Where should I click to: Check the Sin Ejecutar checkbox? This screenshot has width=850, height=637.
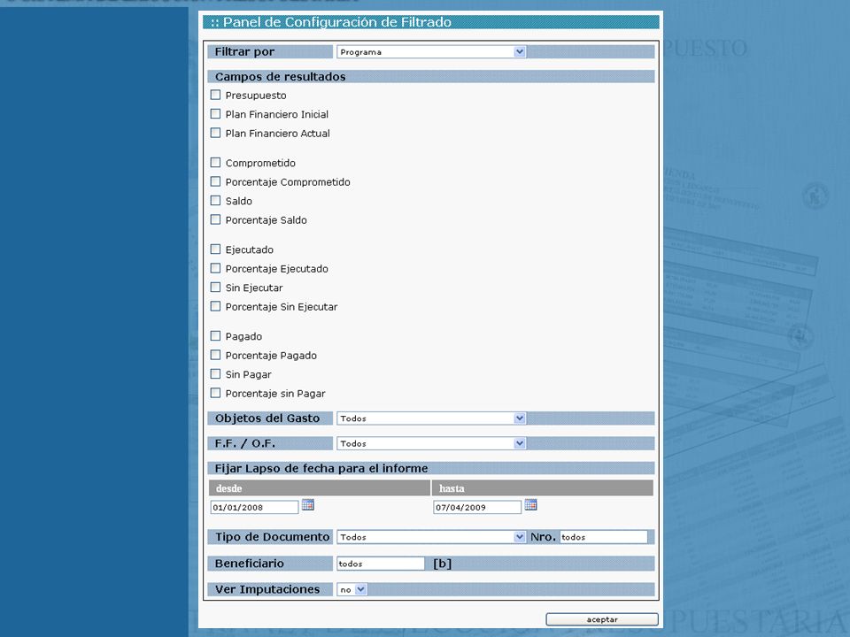pyautogui.click(x=215, y=287)
